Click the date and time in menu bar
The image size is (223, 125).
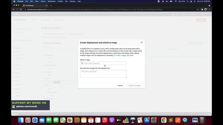tap(203, 1)
